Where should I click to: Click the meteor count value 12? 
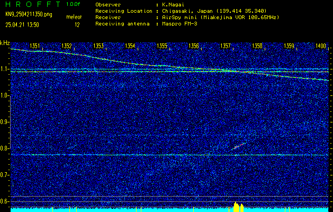click(x=77, y=25)
